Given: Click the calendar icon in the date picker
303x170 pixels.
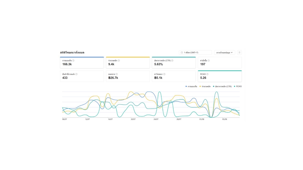Looking at the screenshot, I should [x=182, y=53].
